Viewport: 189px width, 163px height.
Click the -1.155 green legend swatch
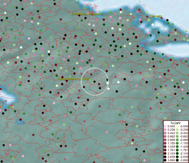(x=177, y=143)
